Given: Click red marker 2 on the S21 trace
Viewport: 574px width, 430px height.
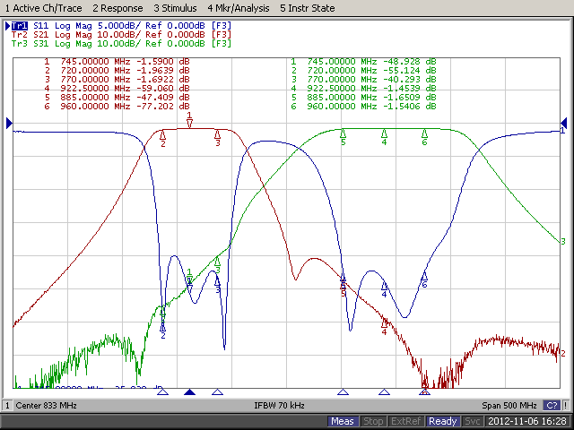Looking at the screenshot, I should click(x=163, y=139).
